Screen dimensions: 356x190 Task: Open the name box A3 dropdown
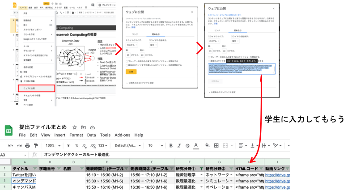tap(25, 155)
